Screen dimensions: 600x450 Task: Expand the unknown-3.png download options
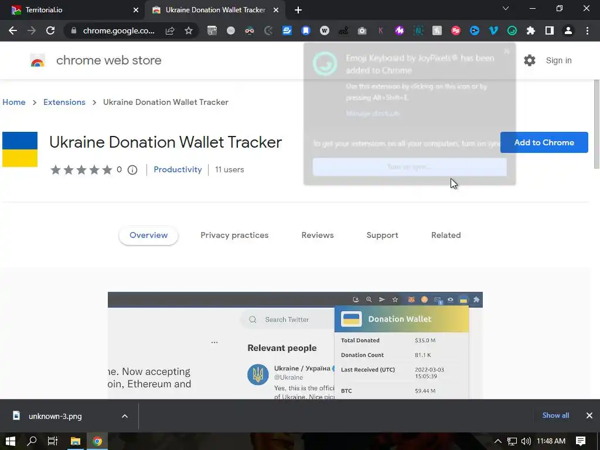pyautogui.click(x=125, y=416)
